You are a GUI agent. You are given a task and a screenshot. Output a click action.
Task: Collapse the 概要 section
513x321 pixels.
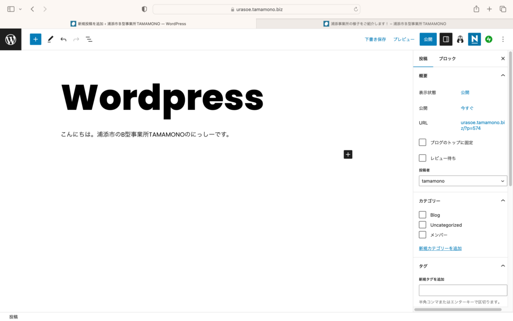coord(503,75)
